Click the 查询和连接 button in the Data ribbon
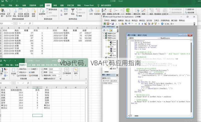 pos(52,9)
